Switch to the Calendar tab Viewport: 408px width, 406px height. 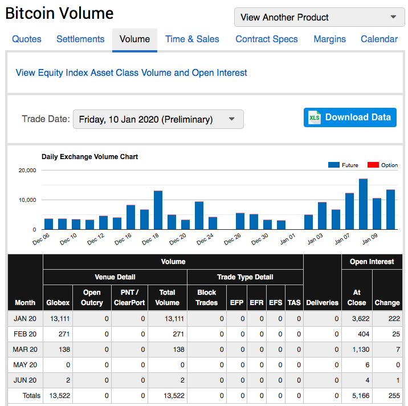[x=379, y=39]
